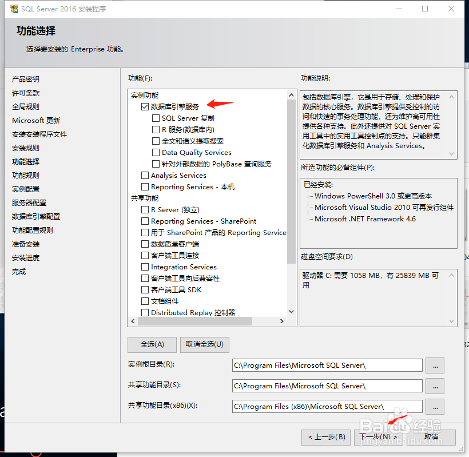Browse for 共享功能目录(S) with ellipsis button
This screenshot has height=457, width=469.
(x=435, y=386)
